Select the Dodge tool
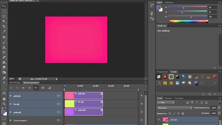 4,73
